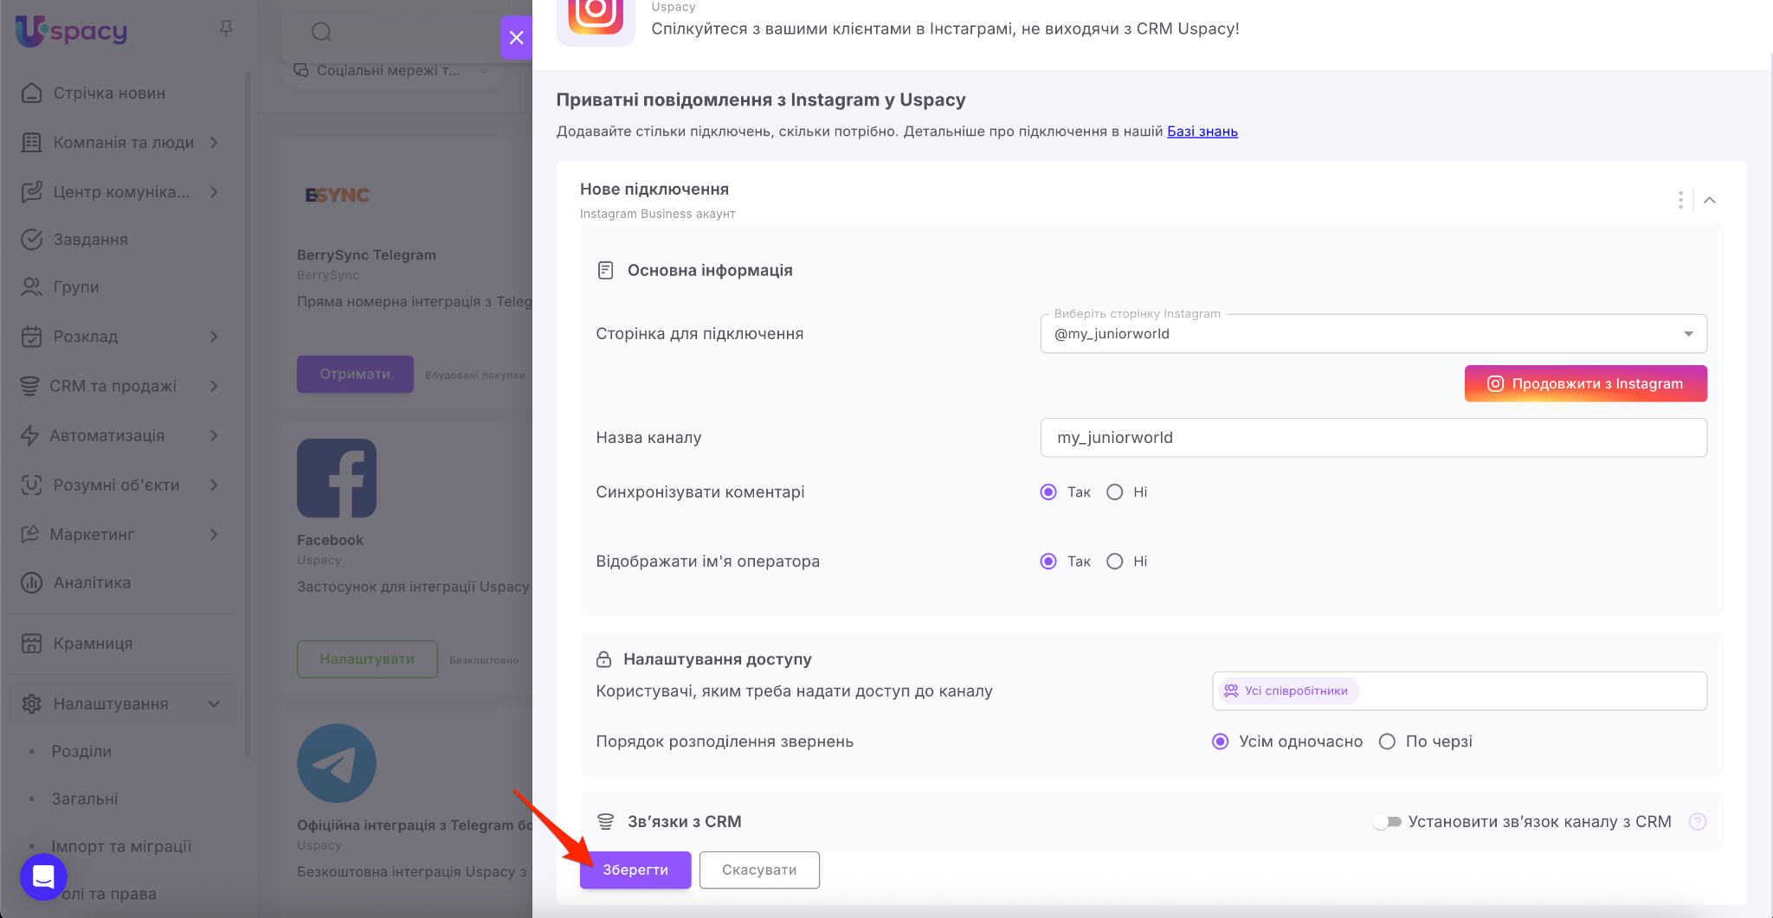Open Стрічка новин in the sidebar
The height and width of the screenshot is (918, 1773).
click(109, 93)
